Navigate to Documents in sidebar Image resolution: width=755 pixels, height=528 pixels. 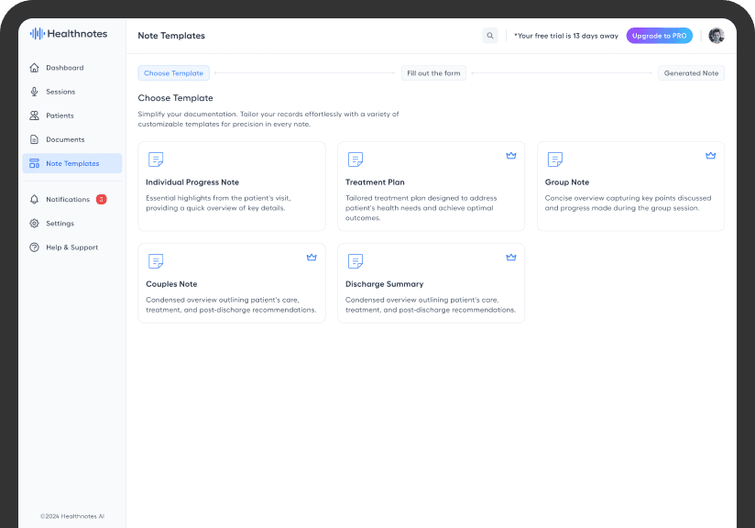pyautogui.click(x=65, y=139)
